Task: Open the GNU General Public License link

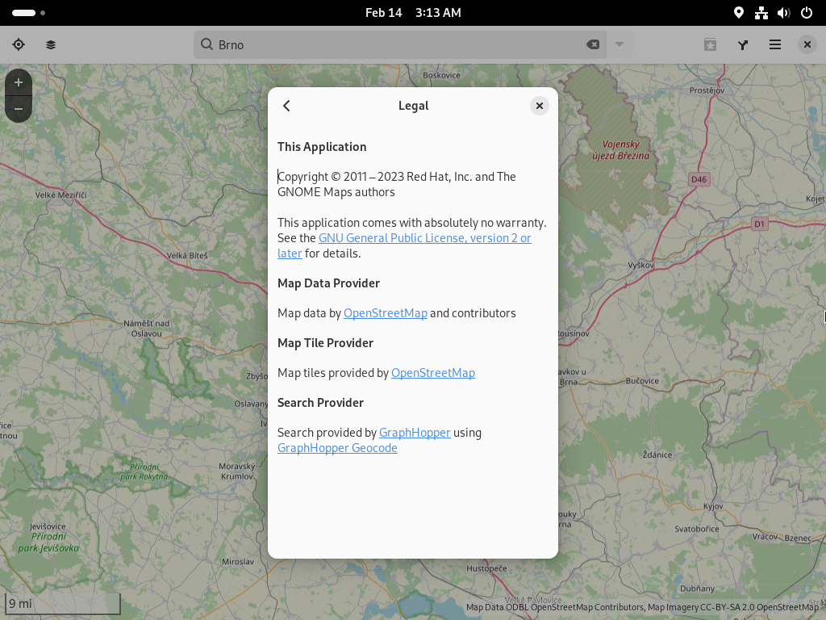Action: coord(424,238)
